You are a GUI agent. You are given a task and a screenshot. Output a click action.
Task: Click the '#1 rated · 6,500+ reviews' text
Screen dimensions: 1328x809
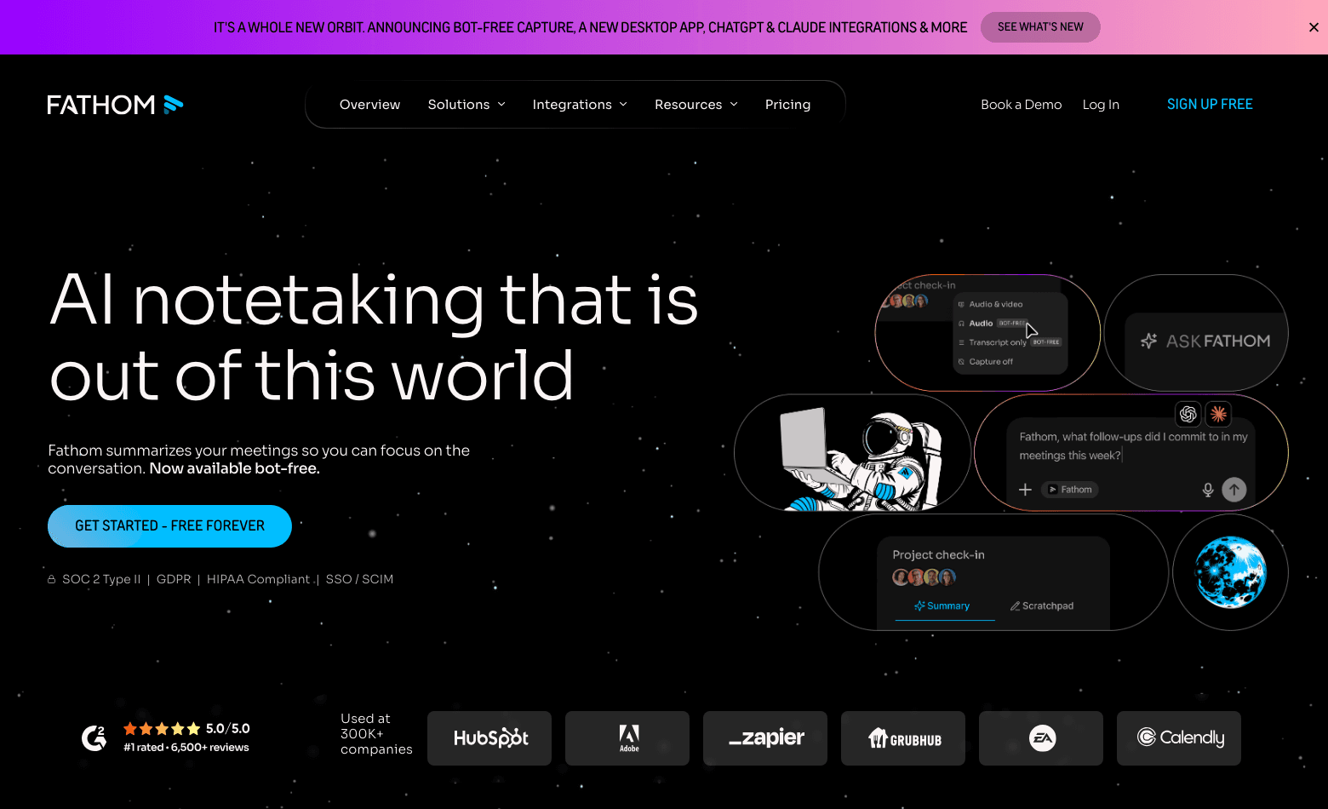coord(186,748)
